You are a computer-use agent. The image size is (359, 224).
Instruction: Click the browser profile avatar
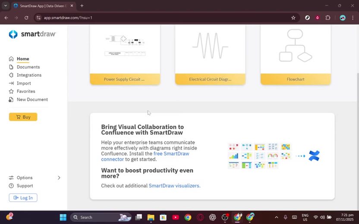[343, 18]
